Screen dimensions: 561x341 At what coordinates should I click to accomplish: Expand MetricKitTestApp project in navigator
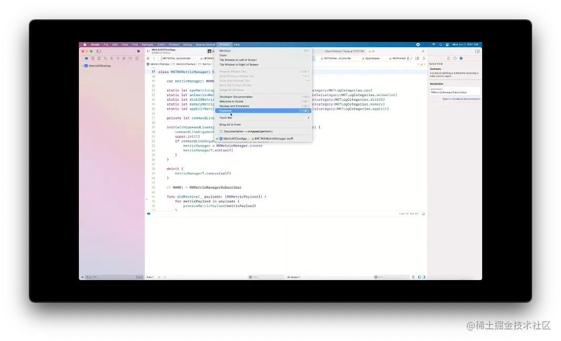[83, 66]
